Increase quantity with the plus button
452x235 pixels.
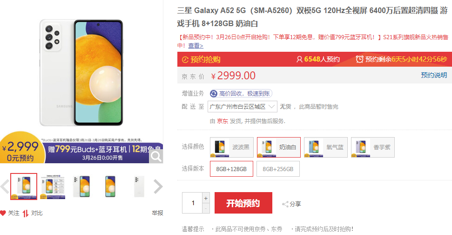tap(206, 198)
